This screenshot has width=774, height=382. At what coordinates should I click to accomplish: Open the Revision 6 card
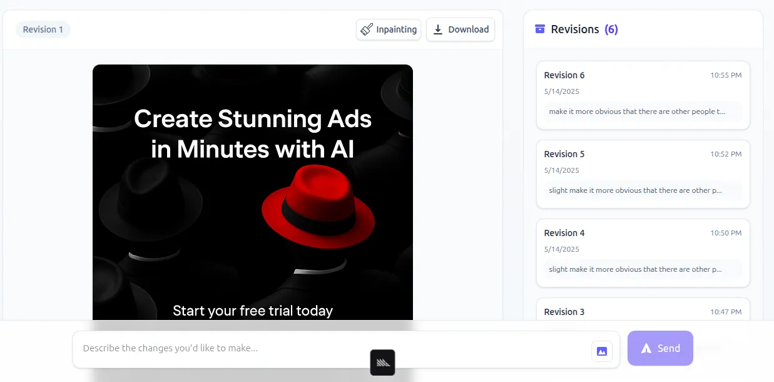click(643, 95)
